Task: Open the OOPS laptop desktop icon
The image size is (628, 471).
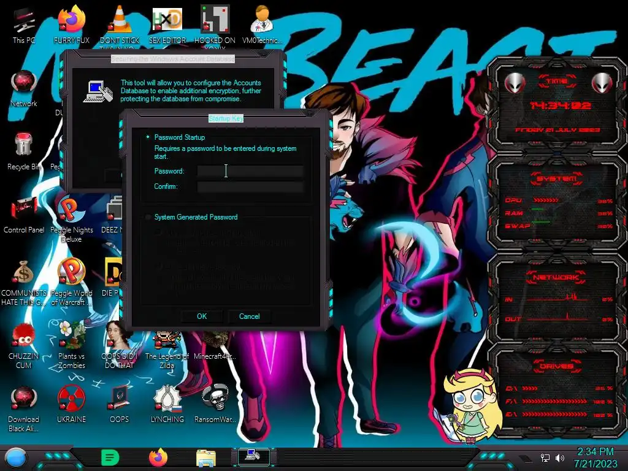Action: [x=120, y=404]
